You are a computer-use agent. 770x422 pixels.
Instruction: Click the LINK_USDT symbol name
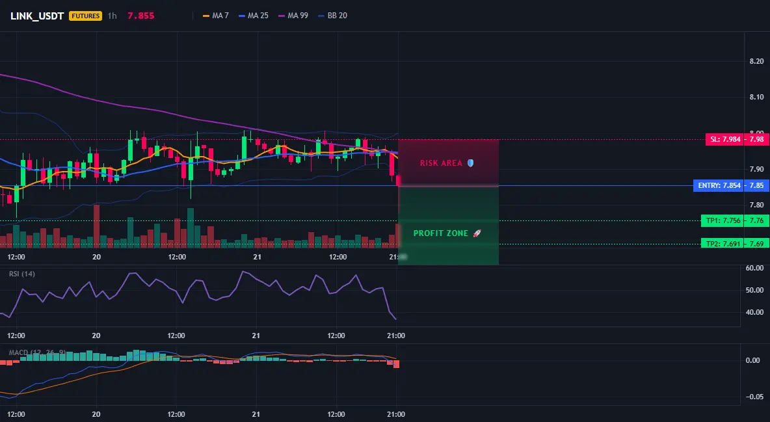(x=37, y=16)
